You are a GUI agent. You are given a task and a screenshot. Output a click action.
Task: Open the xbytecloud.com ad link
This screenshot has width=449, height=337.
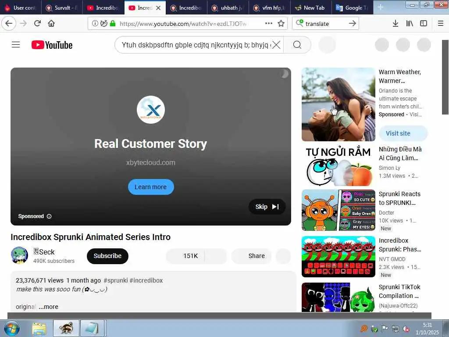pos(151,162)
